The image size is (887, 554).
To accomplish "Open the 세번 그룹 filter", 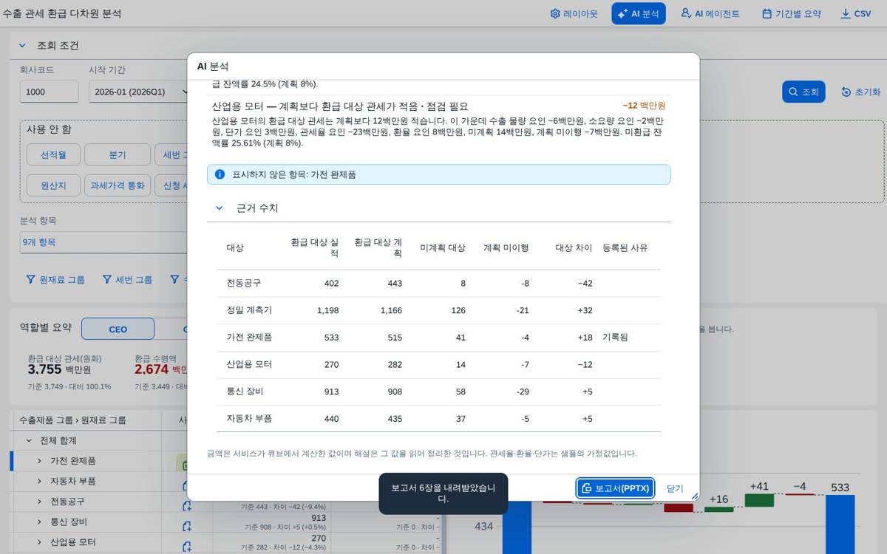I will click(127, 279).
